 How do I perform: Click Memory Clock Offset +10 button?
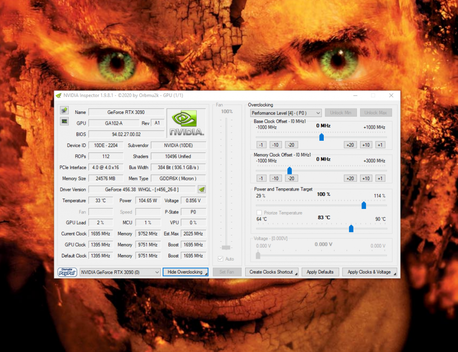pos(366,178)
